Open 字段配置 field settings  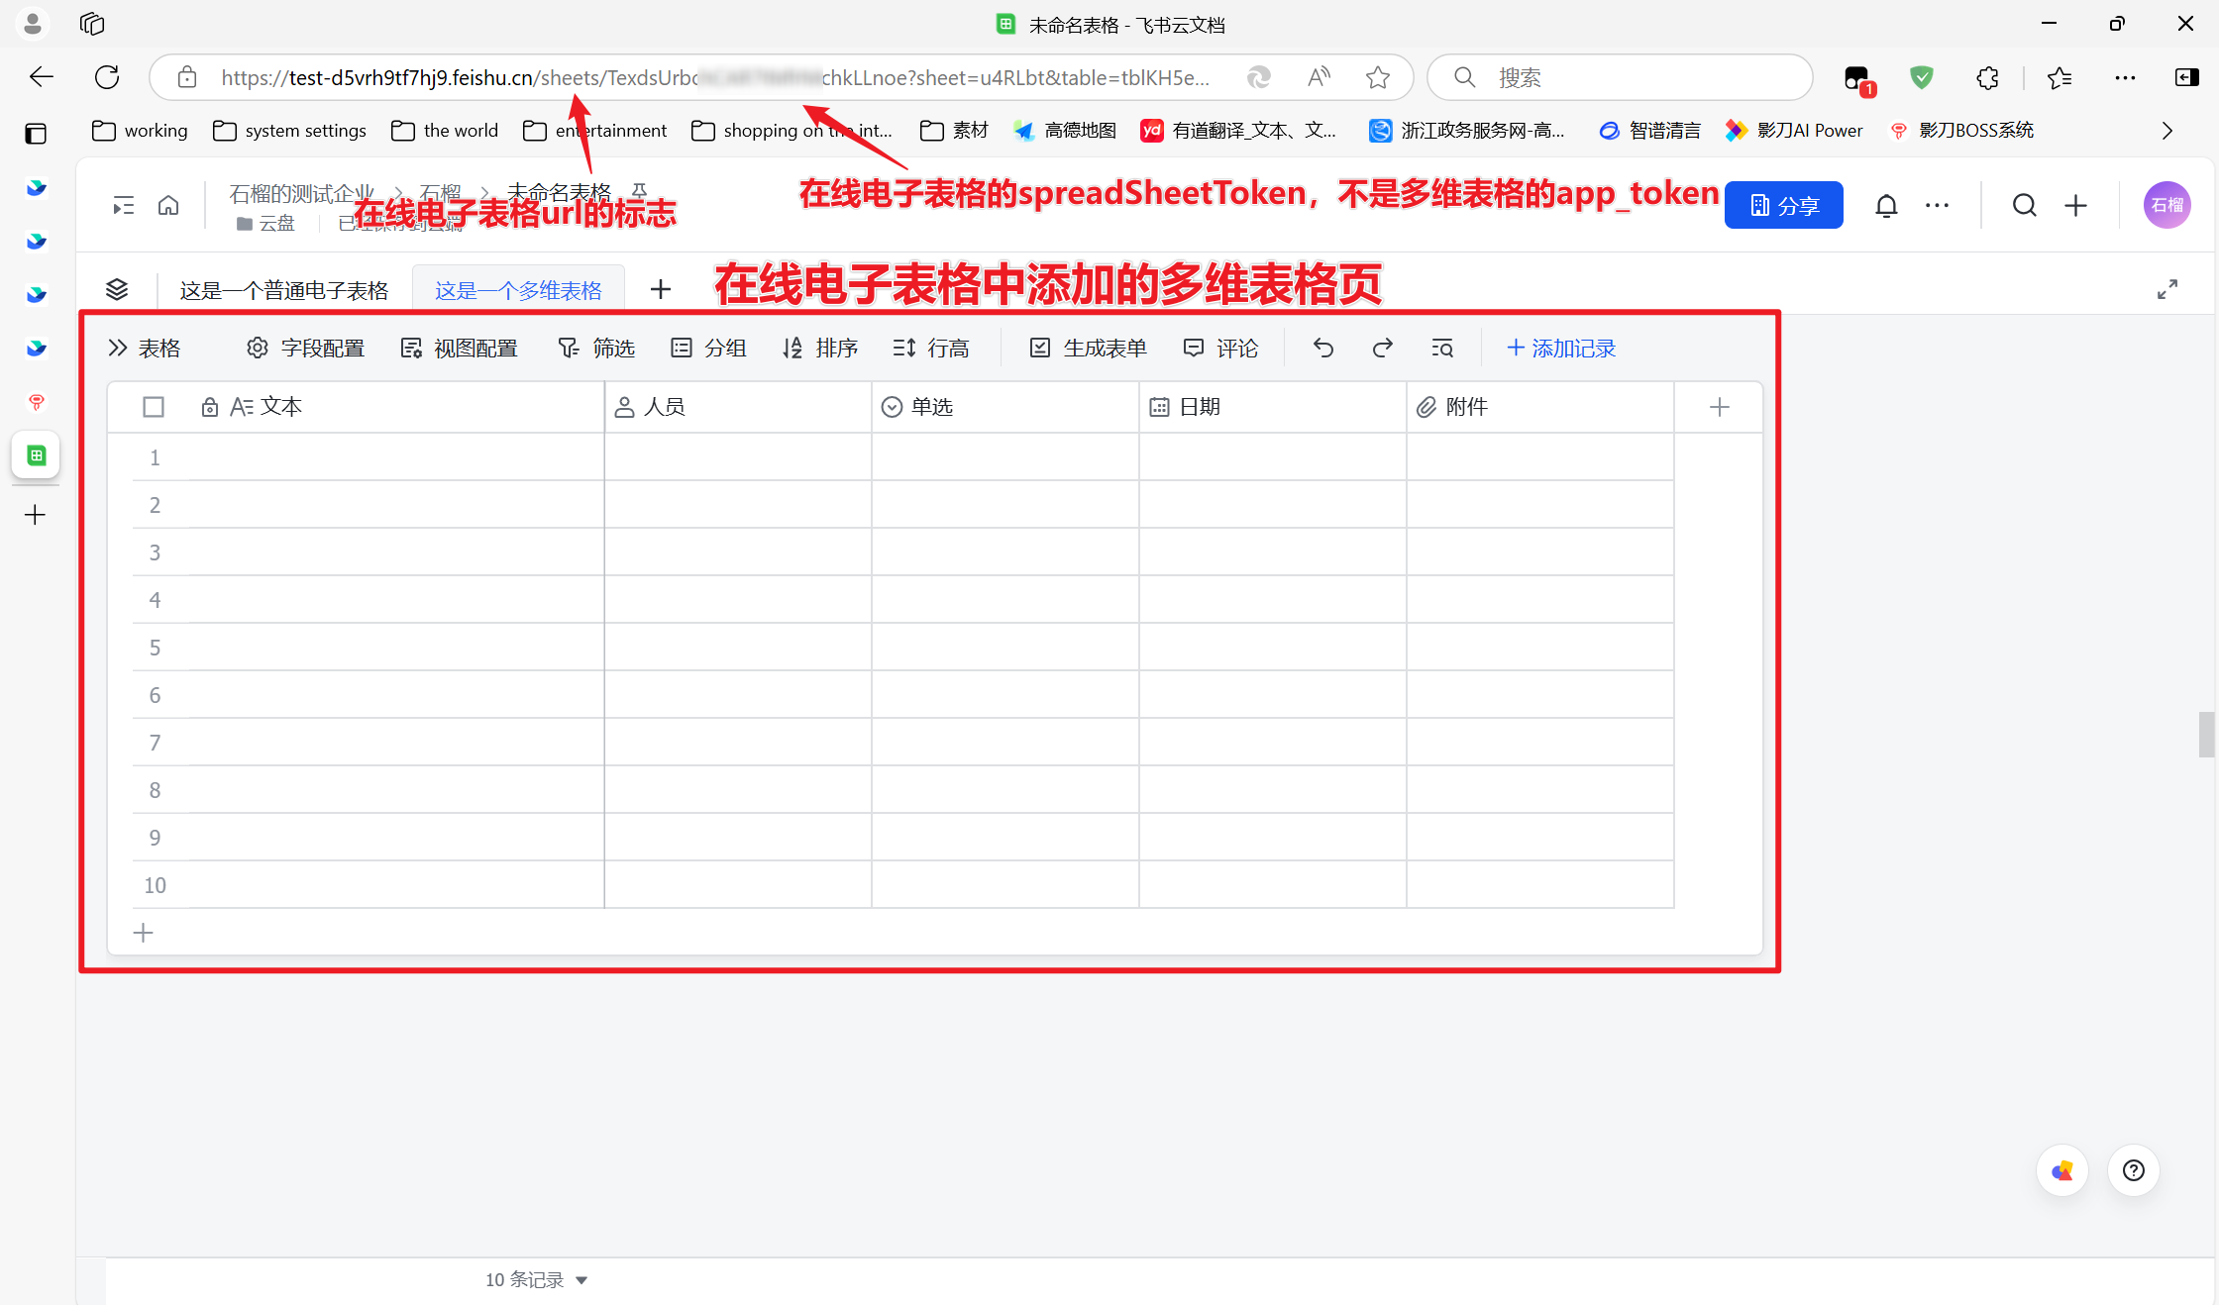[x=305, y=348]
